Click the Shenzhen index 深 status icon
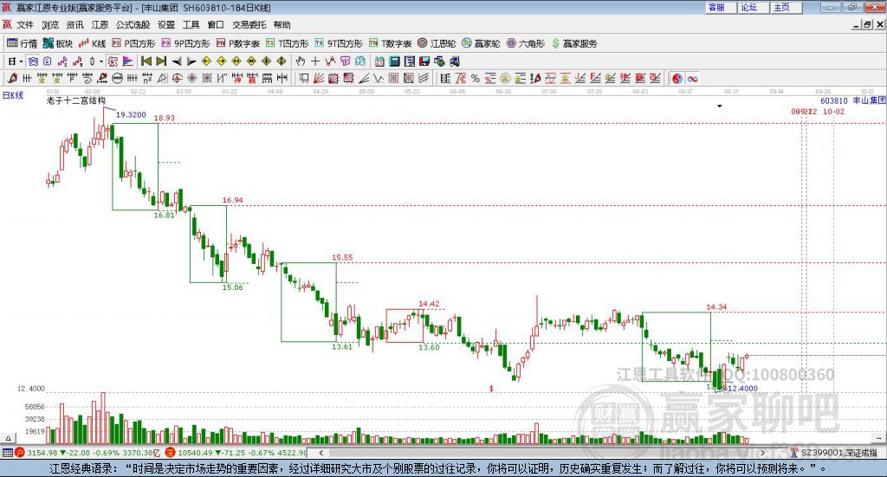The width and height of the screenshot is (887, 477). pyautogui.click(x=169, y=453)
